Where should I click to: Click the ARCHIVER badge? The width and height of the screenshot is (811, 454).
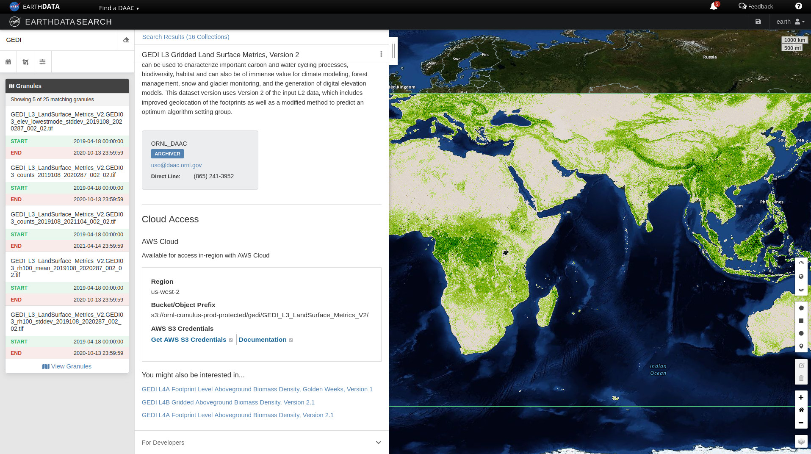click(x=167, y=154)
